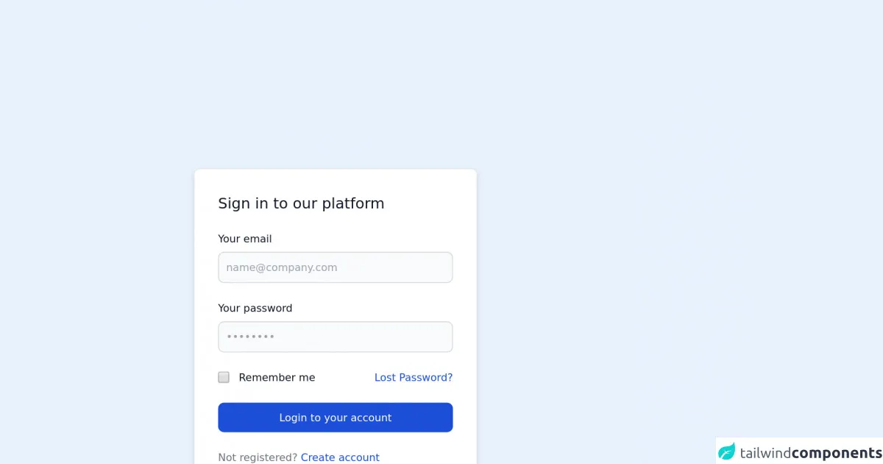Click the "Your email" field label
Screen dimensions: 883x464
245,239
